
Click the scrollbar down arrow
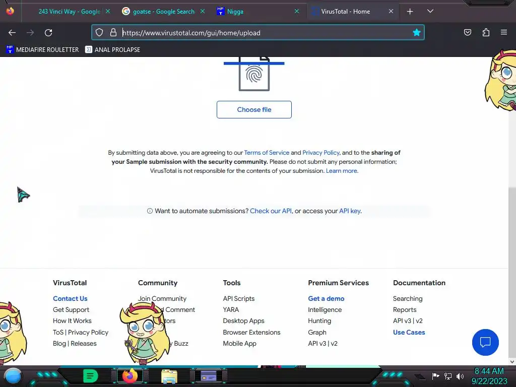[512, 362]
